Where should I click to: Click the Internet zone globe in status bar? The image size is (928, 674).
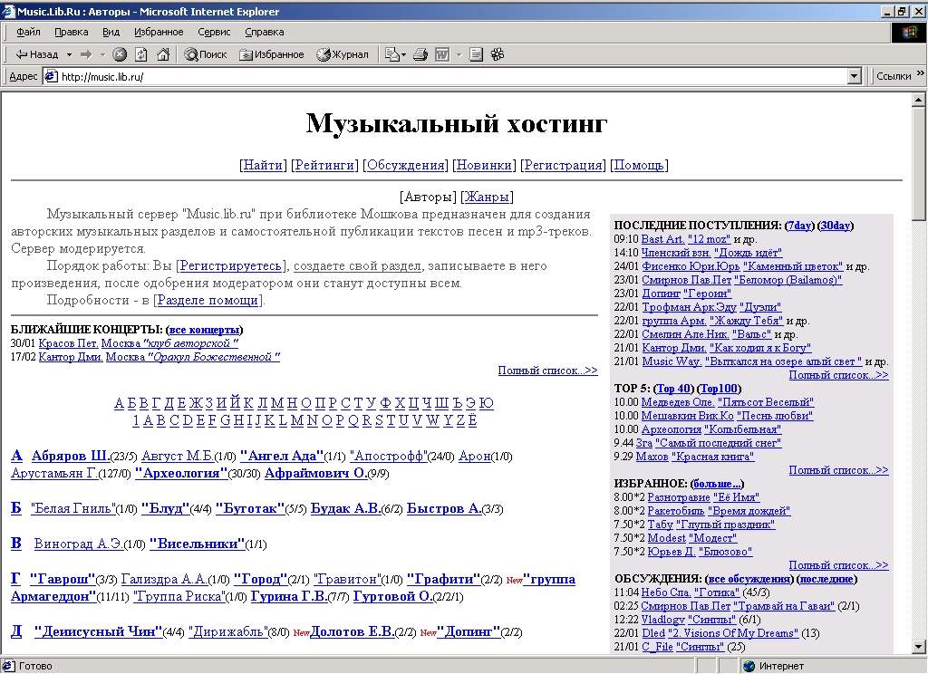click(749, 667)
